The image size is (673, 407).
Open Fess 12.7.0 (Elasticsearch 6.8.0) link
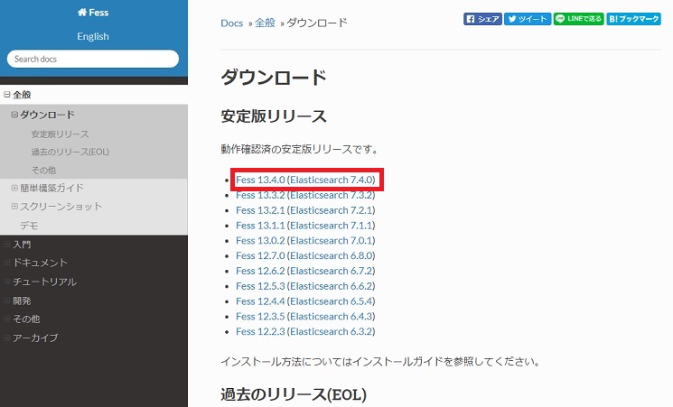(x=305, y=255)
